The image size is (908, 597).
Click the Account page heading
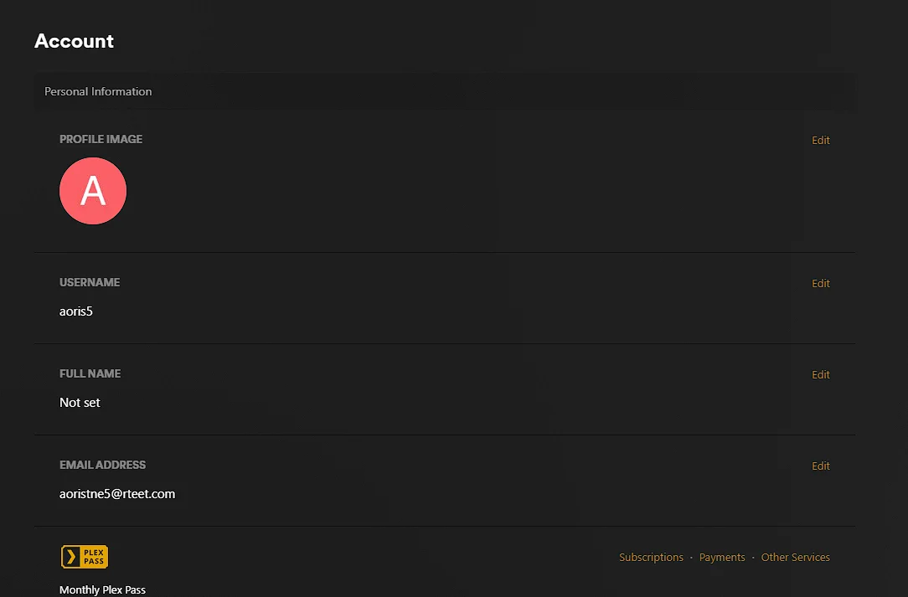click(x=74, y=41)
